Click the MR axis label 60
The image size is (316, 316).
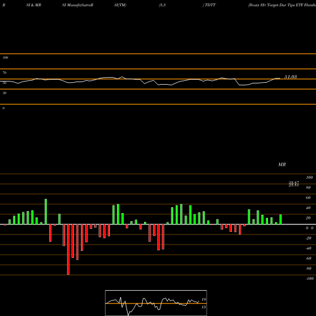(x=308, y=198)
